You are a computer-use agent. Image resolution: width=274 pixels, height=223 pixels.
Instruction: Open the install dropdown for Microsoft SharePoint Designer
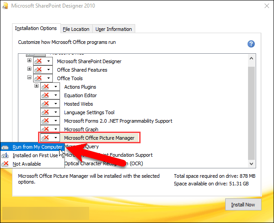[49, 61]
